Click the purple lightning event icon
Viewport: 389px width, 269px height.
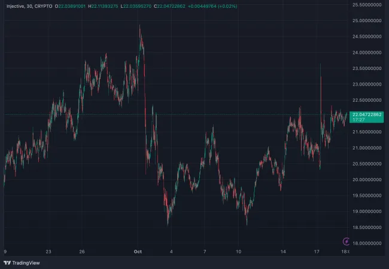coord(346,241)
